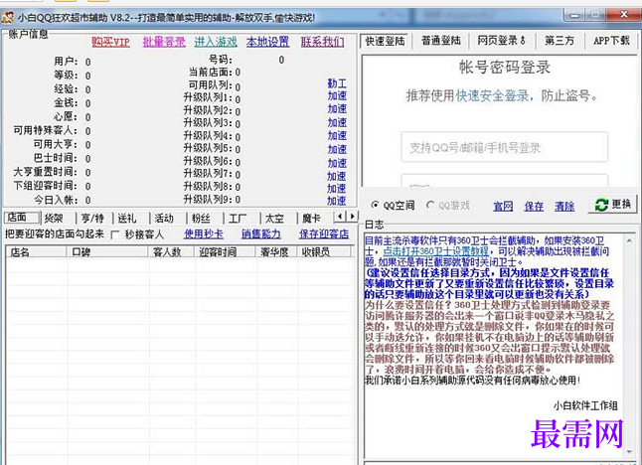Click 加速 for 升级队列3
Viewport: 642px width, 465px height.
coord(337,122)
